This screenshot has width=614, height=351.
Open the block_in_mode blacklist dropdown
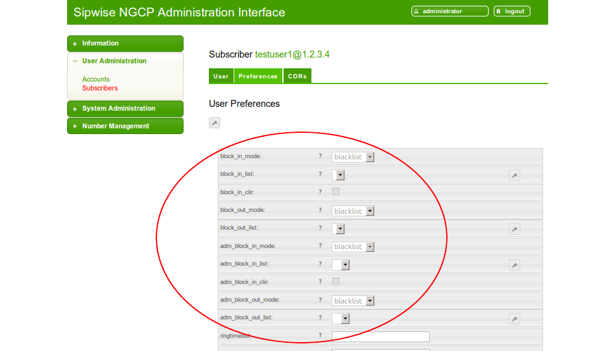(x=353, y=157)
